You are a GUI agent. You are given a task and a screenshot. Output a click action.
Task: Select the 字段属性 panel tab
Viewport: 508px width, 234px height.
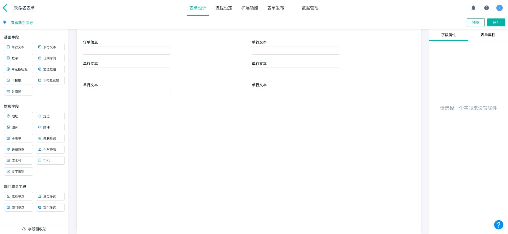tap(448, 35)
